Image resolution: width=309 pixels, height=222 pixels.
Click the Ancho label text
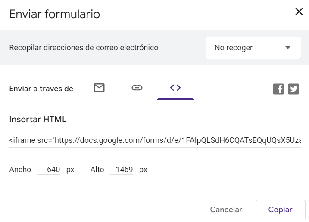20,170
